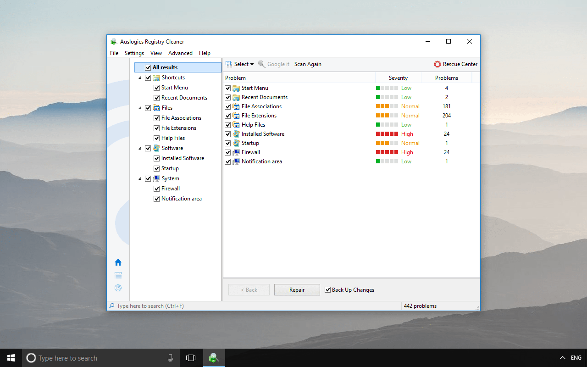Collapse the Files tree node
587x367 pixels.
click(x=140, y=108)
